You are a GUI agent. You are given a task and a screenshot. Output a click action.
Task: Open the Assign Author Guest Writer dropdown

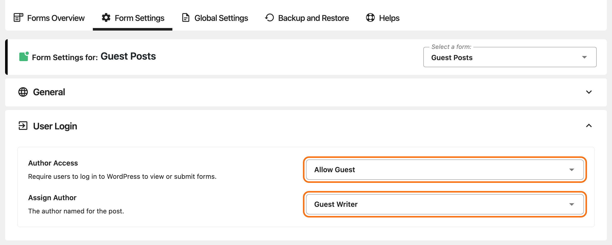(445, 204)
